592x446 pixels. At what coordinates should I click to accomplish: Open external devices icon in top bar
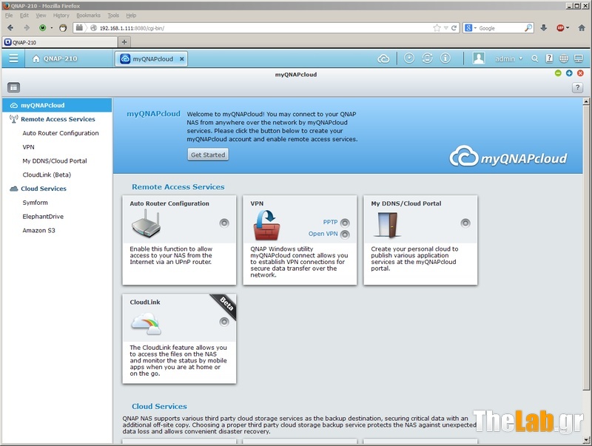pos(427,58)
